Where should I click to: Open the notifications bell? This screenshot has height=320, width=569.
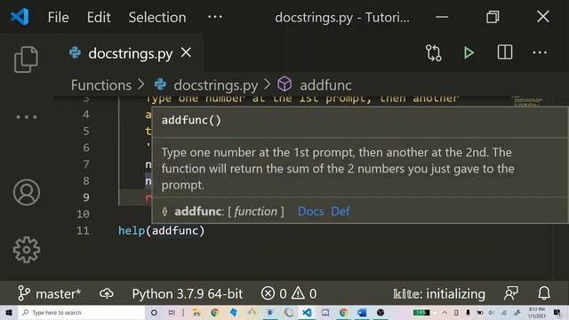click(x=543, y=293)
